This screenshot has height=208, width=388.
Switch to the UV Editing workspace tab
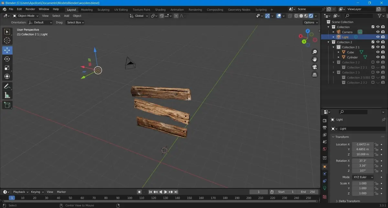coord(121,10)
